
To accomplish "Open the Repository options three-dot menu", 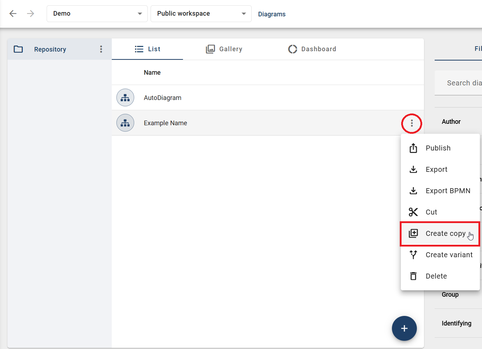I will [101, 49].
